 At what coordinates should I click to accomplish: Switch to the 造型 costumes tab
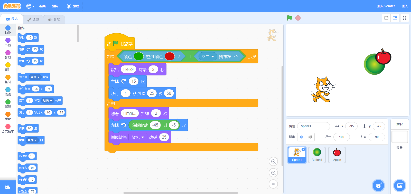point(33,20)
